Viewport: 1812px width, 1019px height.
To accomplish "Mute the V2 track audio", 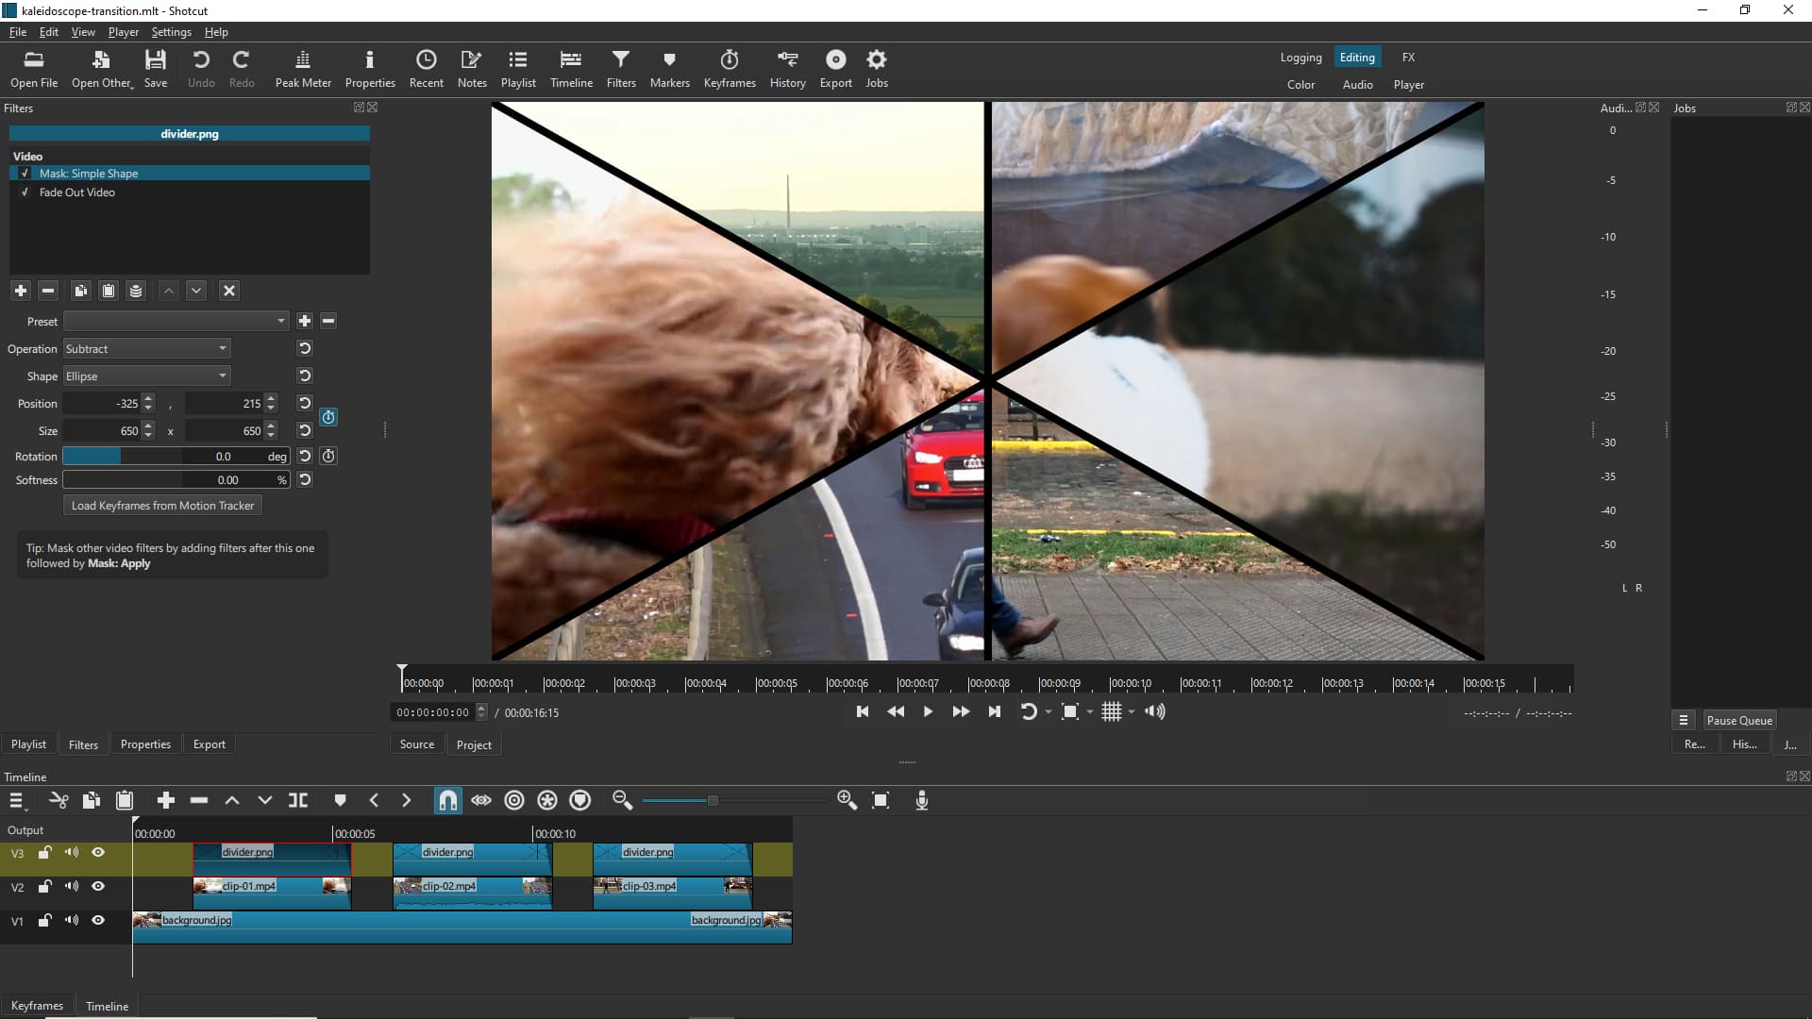I will point(72,887).
